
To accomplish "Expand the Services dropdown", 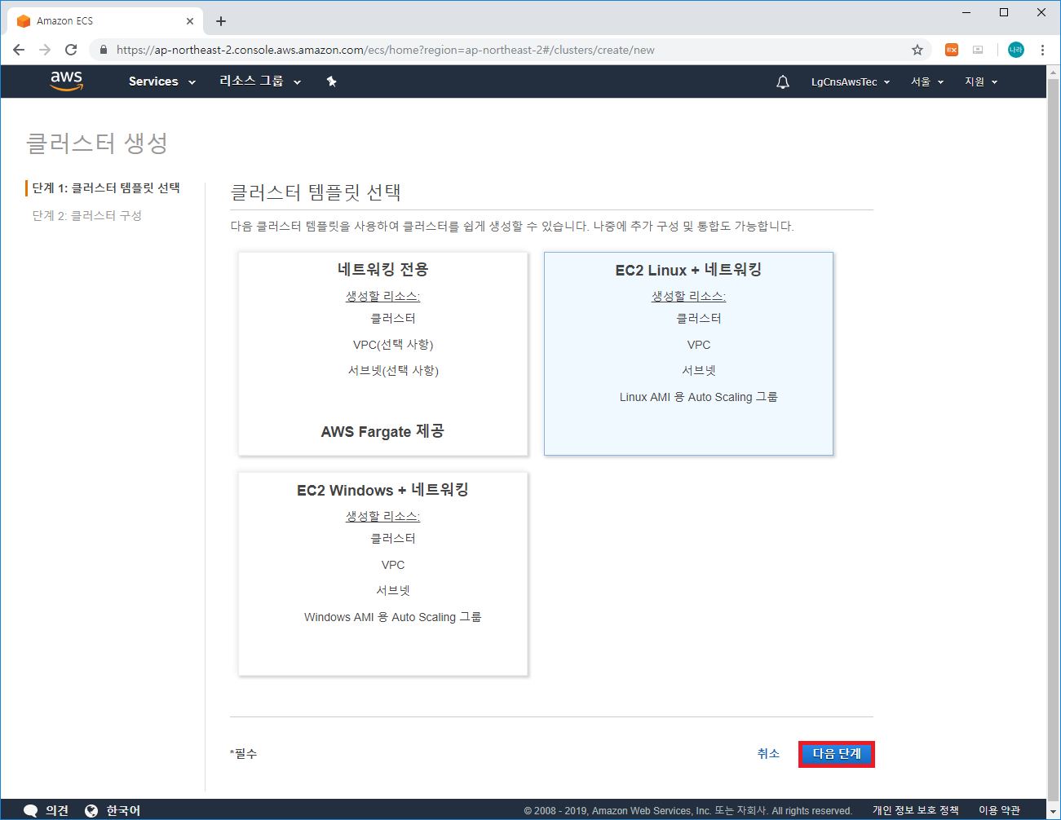I will [x=162, y=82].
